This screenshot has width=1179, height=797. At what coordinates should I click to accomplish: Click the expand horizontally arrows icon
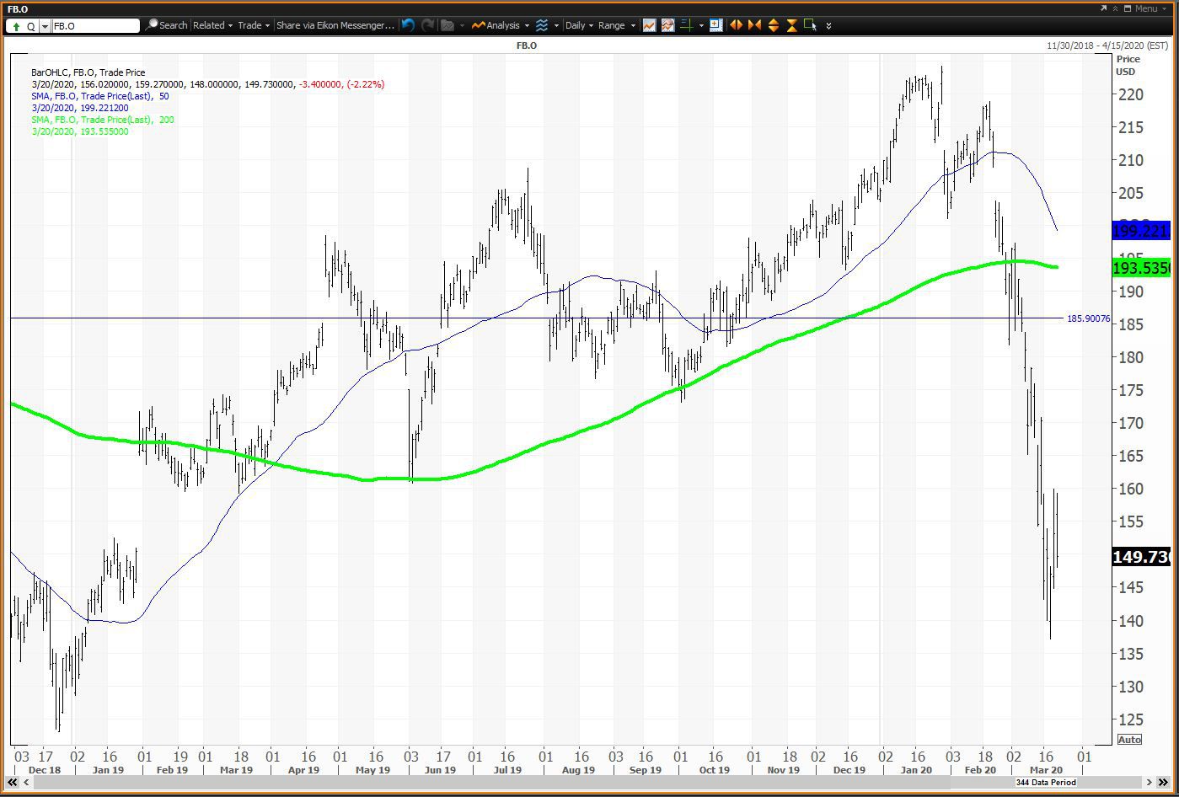(736, 25)
